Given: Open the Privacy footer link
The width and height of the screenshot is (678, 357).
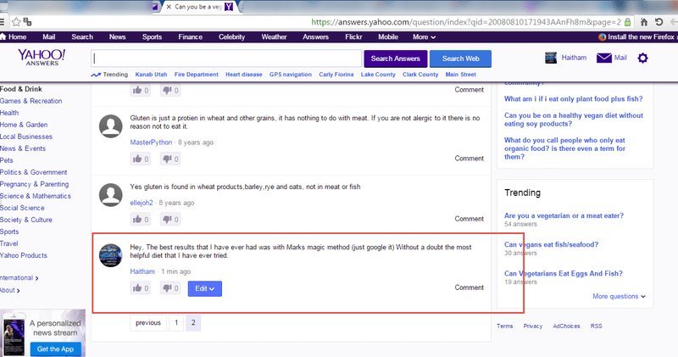Looking at the screenshot, I should click(x=533, y=326).
